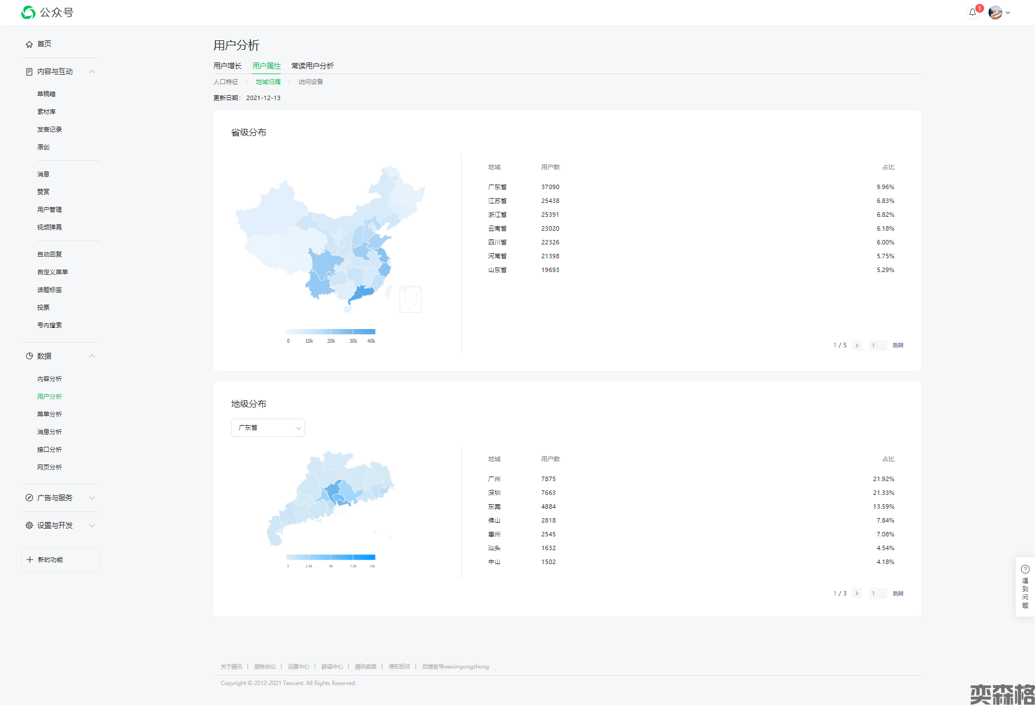Collapse the 内容与互动 section chevron
1035x705 pixels.
pyautogui.click(x=92, y=72)
